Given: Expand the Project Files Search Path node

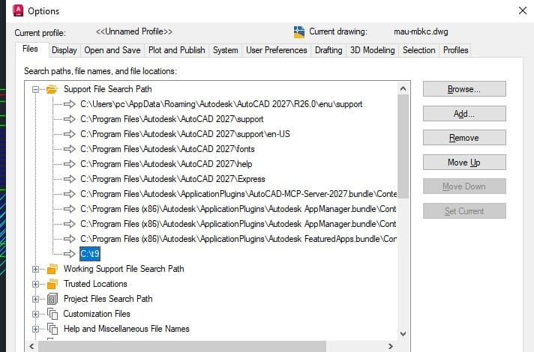Looking at the screenshot, I should [35, 299].
